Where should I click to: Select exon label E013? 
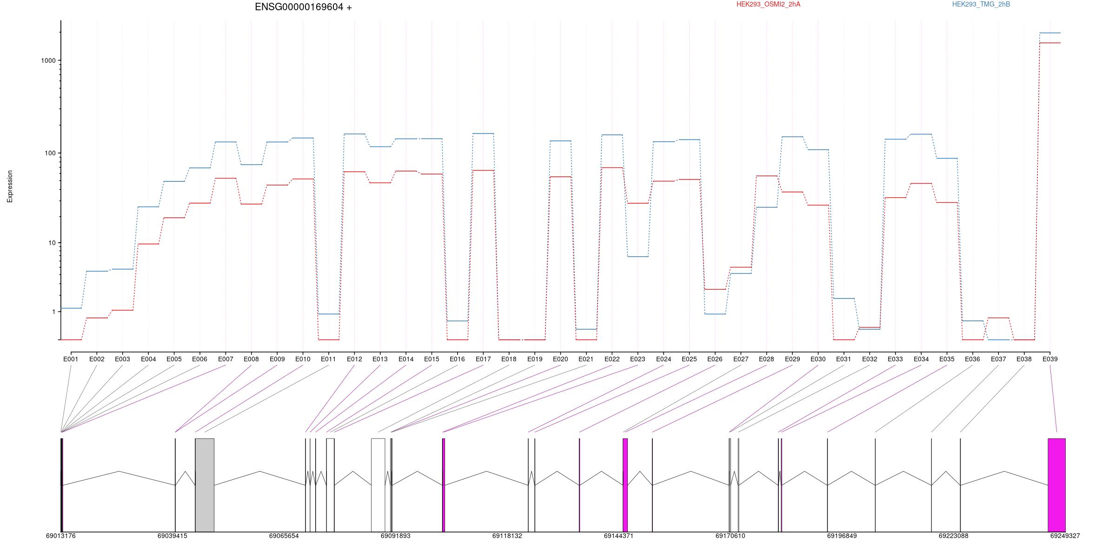click(380, 359)
